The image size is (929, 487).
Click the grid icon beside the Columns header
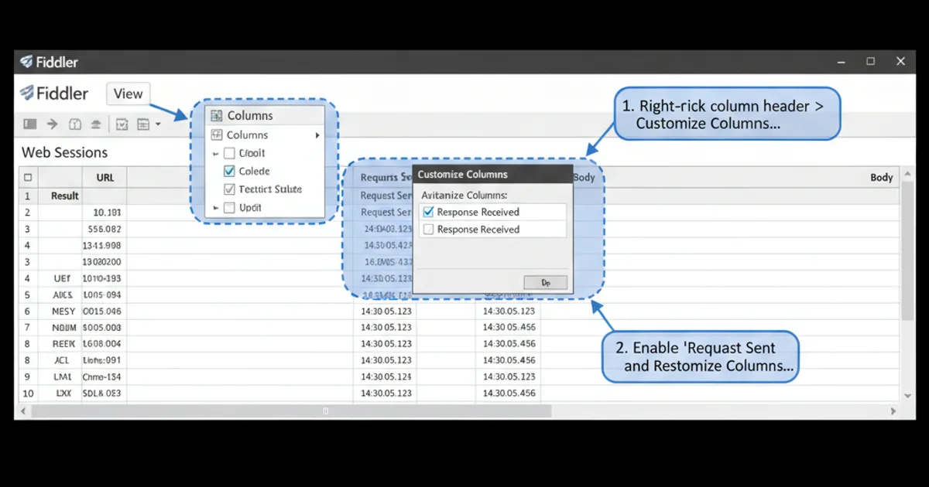(216, 115)
